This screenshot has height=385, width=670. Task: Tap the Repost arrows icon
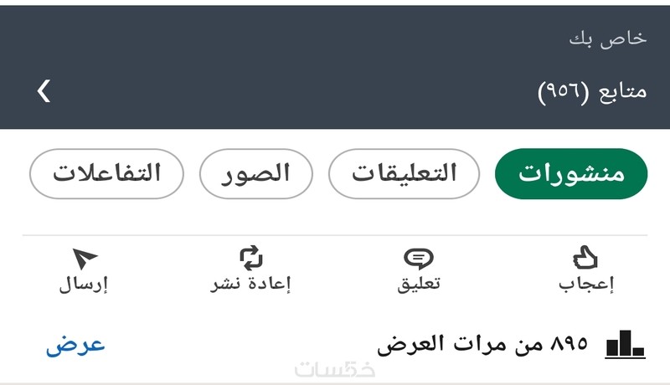click(250, 258)
